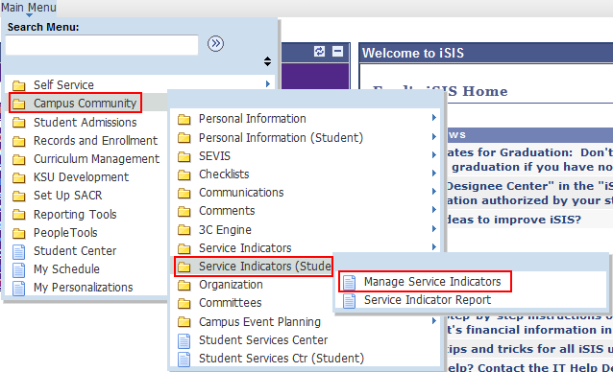Click the Curriculum Management folder icon
This screenshot has height=372, width=613.
pos(19,159)
